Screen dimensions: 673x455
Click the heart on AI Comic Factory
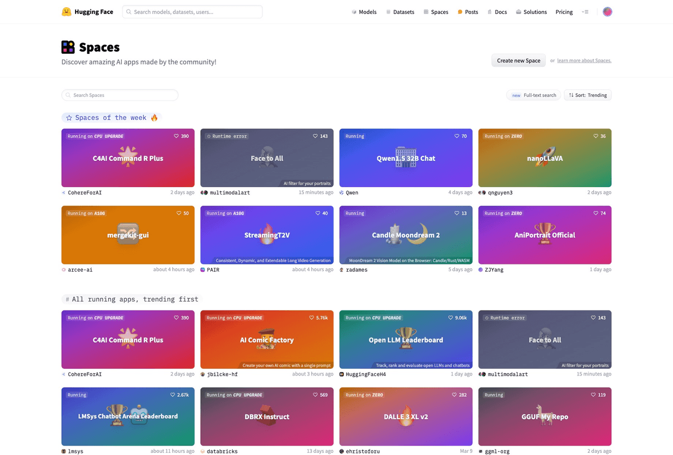coord(312,318)
